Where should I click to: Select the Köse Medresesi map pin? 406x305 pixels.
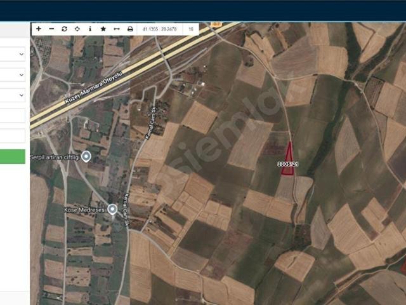pos(112,209)
